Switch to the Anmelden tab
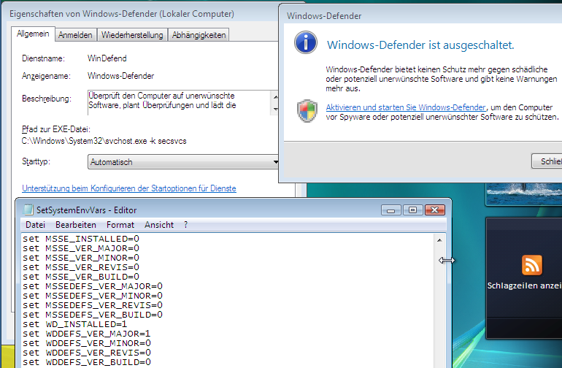 [75, 34]
